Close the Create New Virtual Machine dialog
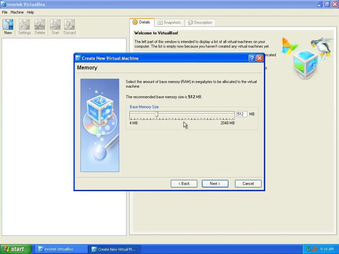This screenshot has width=339, height=254. click(260, 58)
